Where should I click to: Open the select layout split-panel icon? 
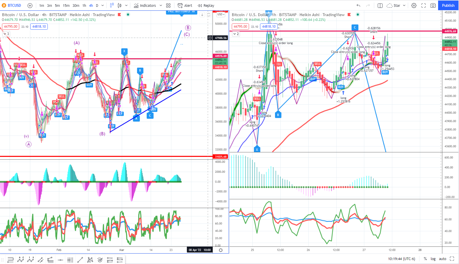click(380, 5)
